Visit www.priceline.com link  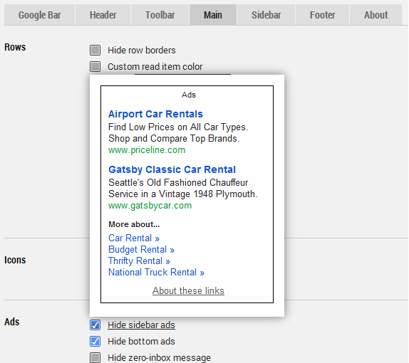click(x=147, y=150)
